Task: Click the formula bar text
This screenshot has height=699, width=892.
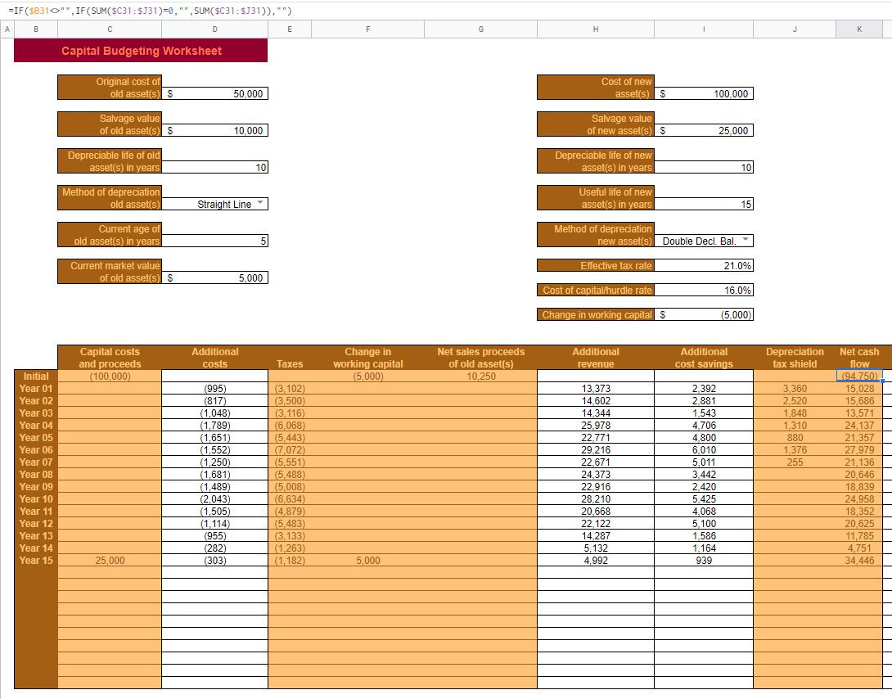Action: click(x=151, y=11)
